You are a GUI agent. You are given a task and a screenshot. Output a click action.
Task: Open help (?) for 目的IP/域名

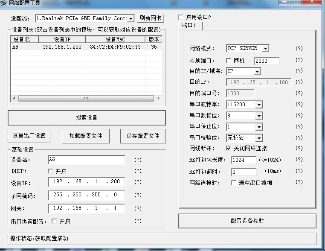click(299, 71)
